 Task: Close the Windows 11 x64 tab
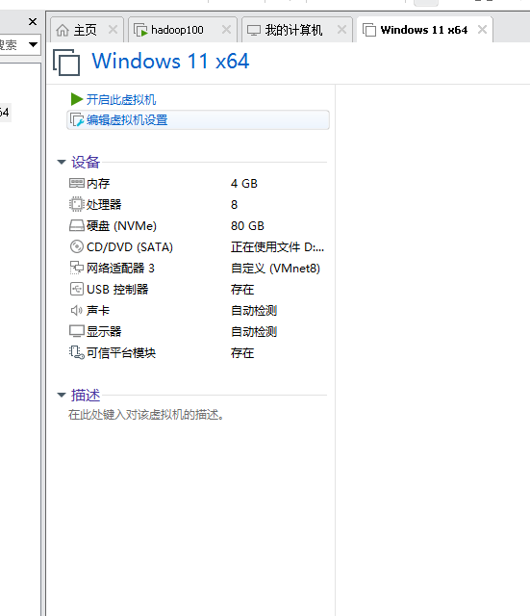pos(482,30)
